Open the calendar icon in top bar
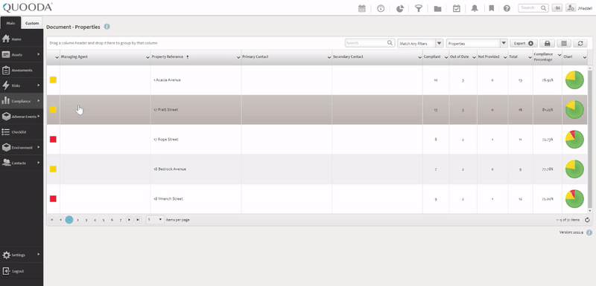This screenshot has height=286, width=596. coord(361,8)
